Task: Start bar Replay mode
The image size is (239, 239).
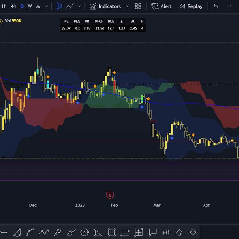Action: [x=191, y=6]
